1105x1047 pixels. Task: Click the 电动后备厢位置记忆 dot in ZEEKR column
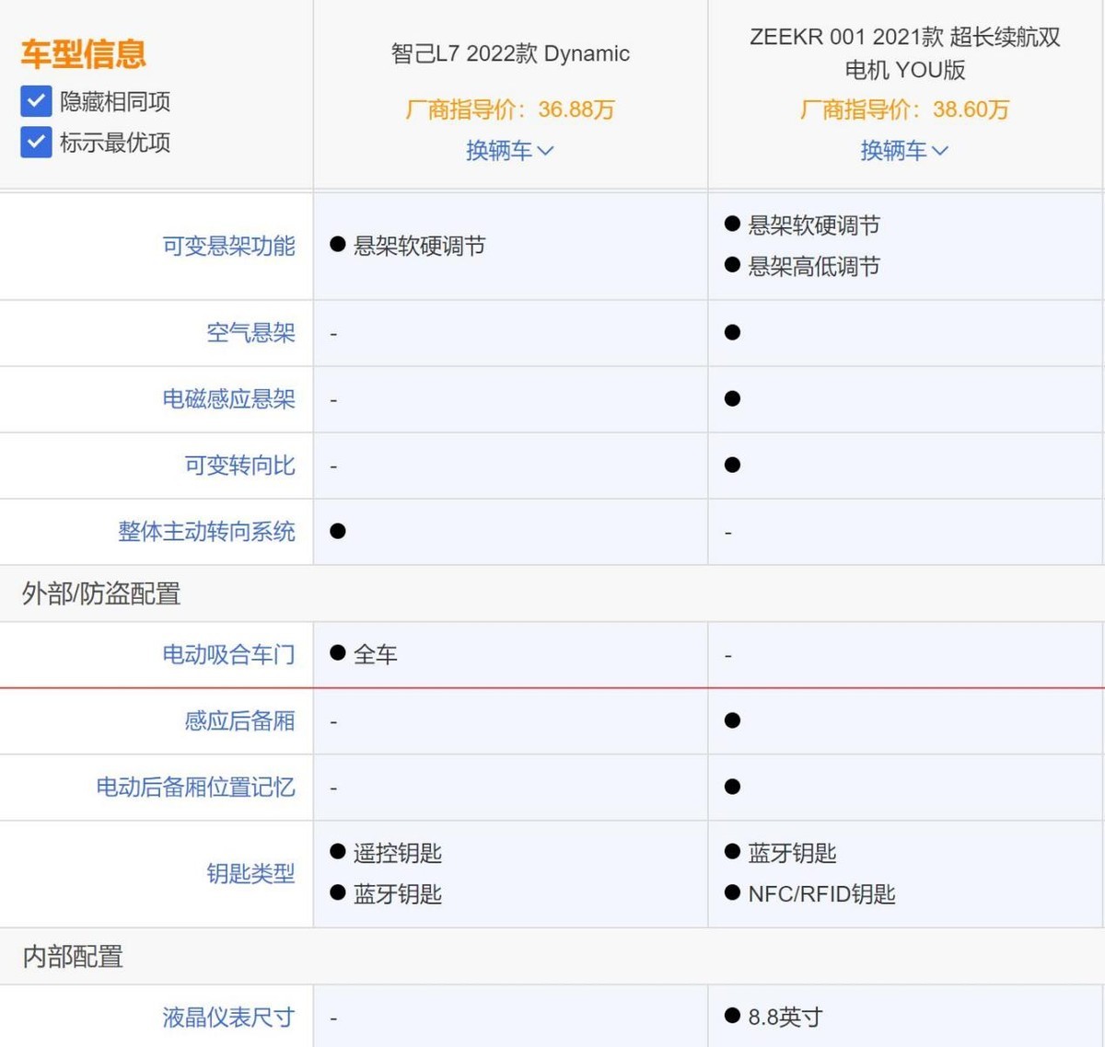point(732,787)
